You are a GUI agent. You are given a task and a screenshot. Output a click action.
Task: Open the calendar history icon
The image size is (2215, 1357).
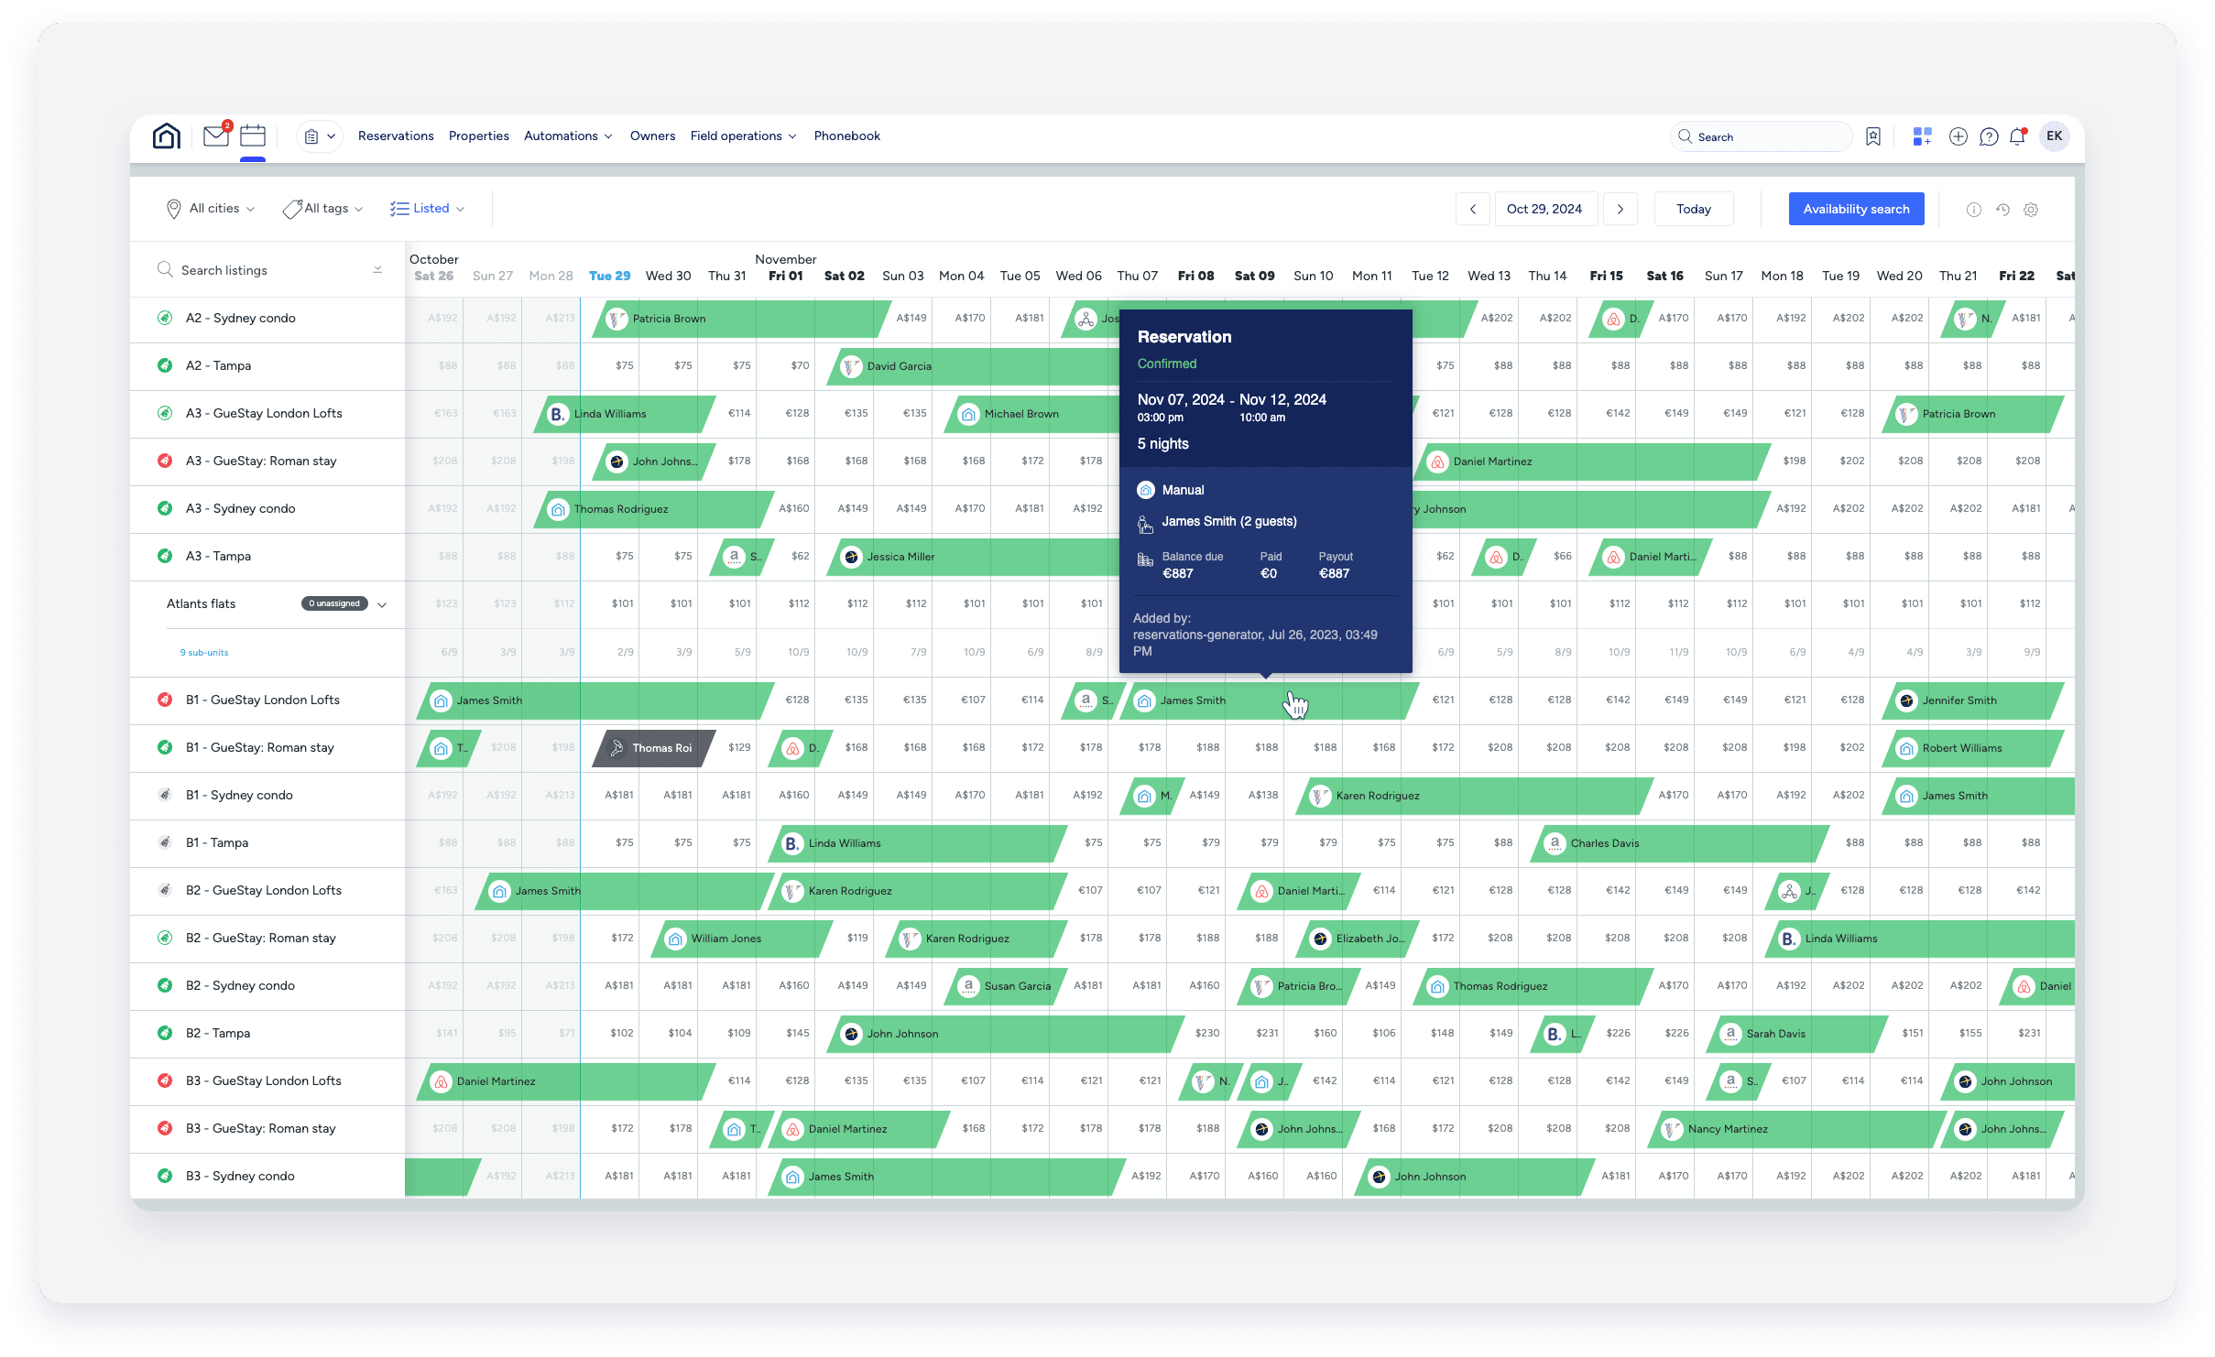point(2003,210)
